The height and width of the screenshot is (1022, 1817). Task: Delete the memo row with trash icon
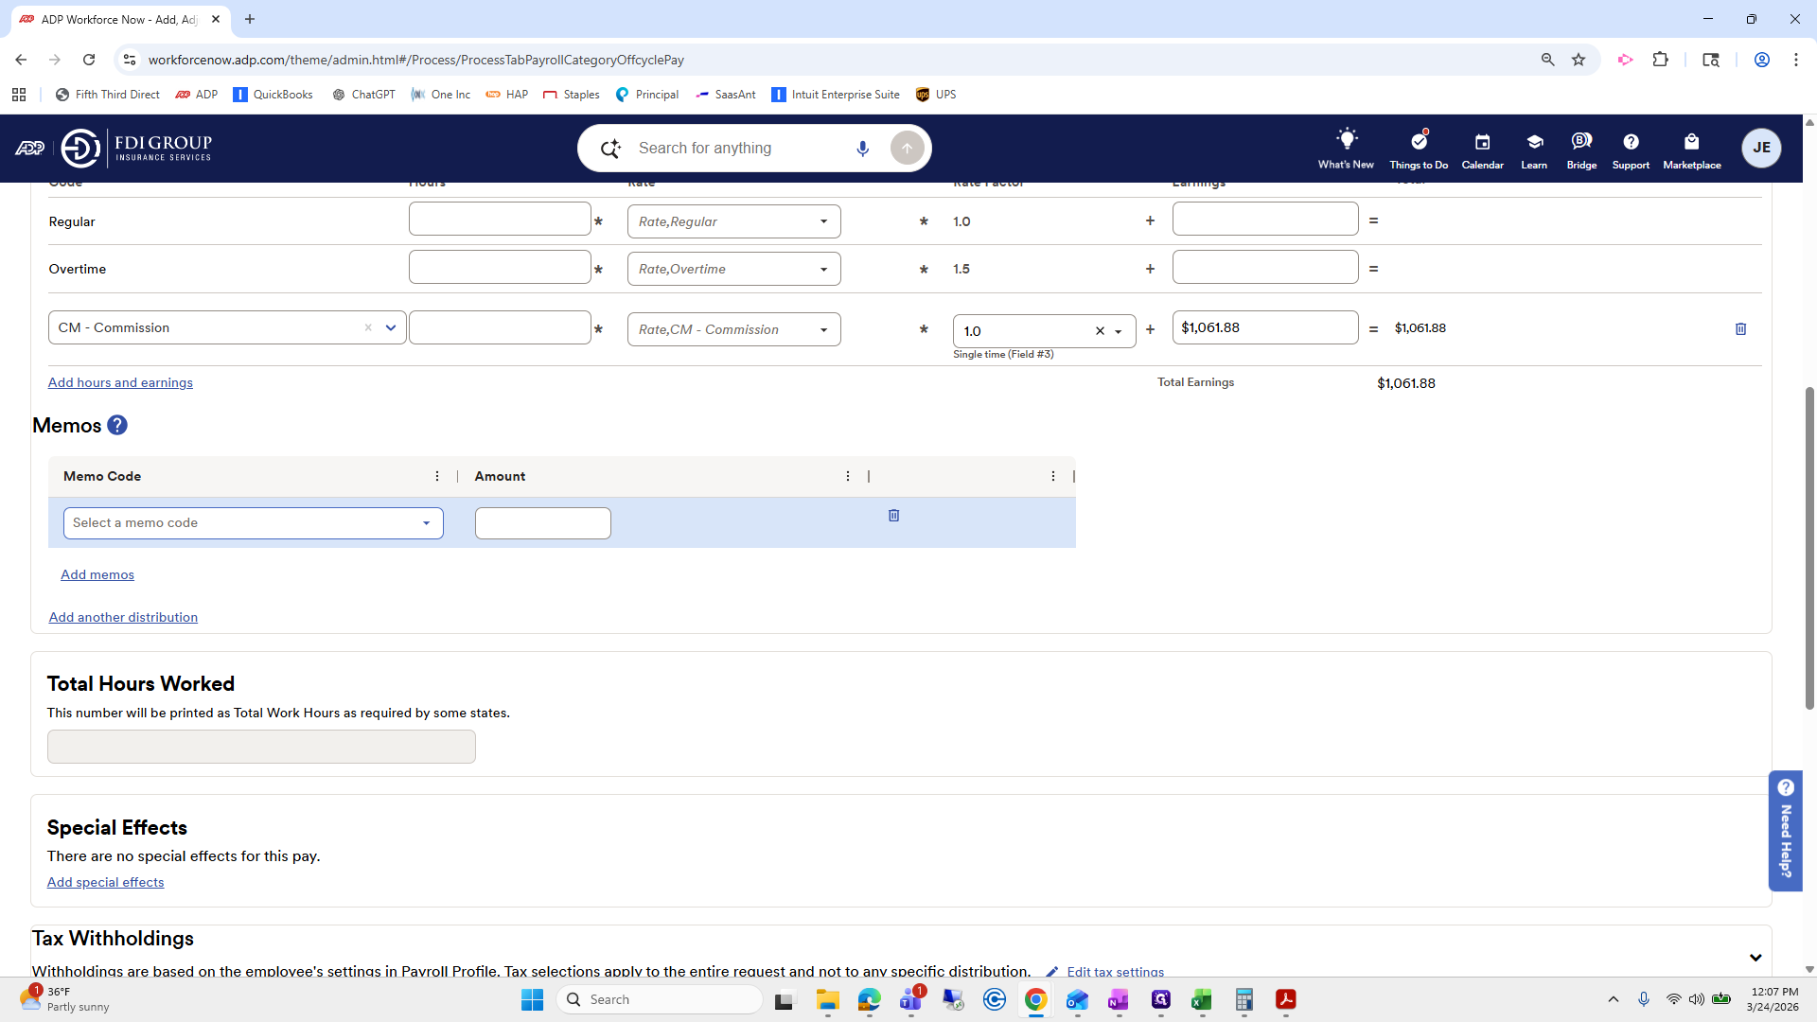click(893, 516)
